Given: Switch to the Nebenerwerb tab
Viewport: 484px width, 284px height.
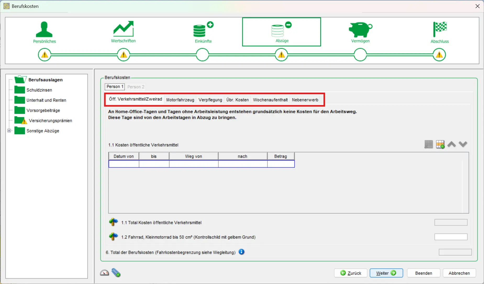Looking at the screenshot, I should click(305, 100).
